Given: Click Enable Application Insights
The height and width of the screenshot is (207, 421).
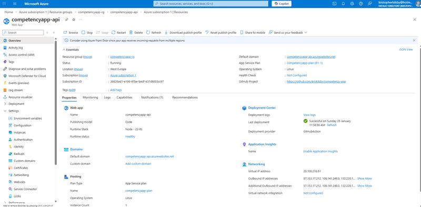Looking at the screenshot, I should tap(320, 151).
